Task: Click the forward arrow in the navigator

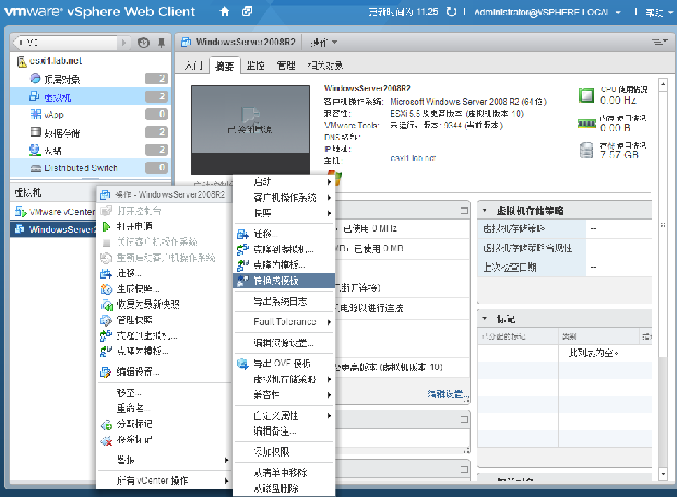Action: click(x=124, y=43)
